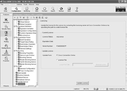The height and width of the screenshot is (91, 127).
Task: Click the Add diamond icon in the IPS toolbar
Action: [15, 17]
